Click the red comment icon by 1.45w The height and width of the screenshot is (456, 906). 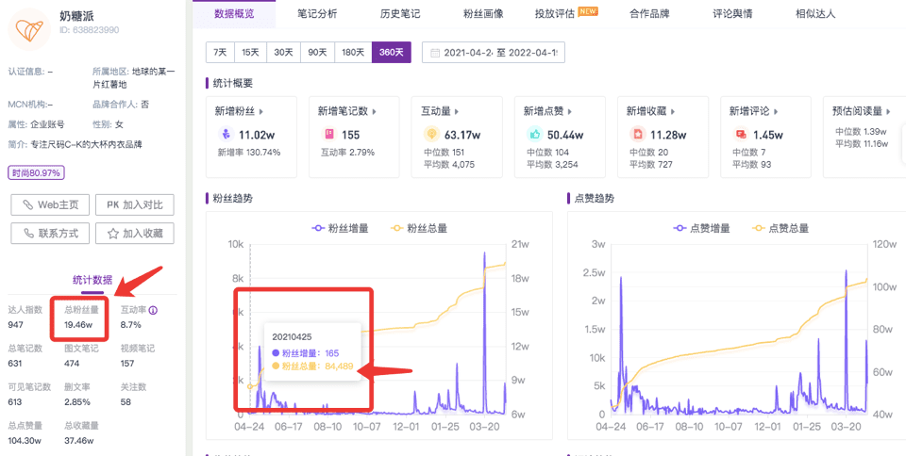[740, 135]
